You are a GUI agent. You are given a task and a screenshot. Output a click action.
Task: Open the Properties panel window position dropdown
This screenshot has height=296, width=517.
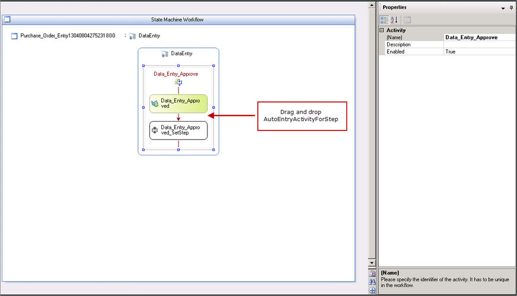click(x=503, y=8)
